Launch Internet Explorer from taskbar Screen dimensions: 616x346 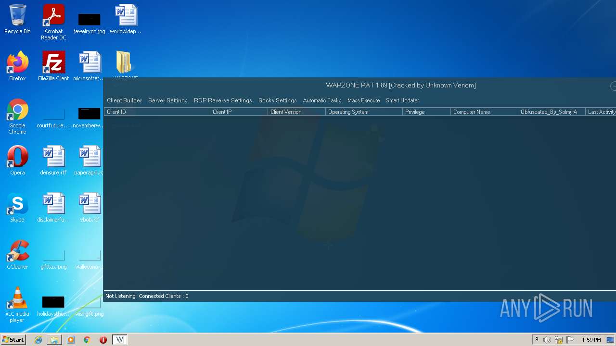point(38,340)
